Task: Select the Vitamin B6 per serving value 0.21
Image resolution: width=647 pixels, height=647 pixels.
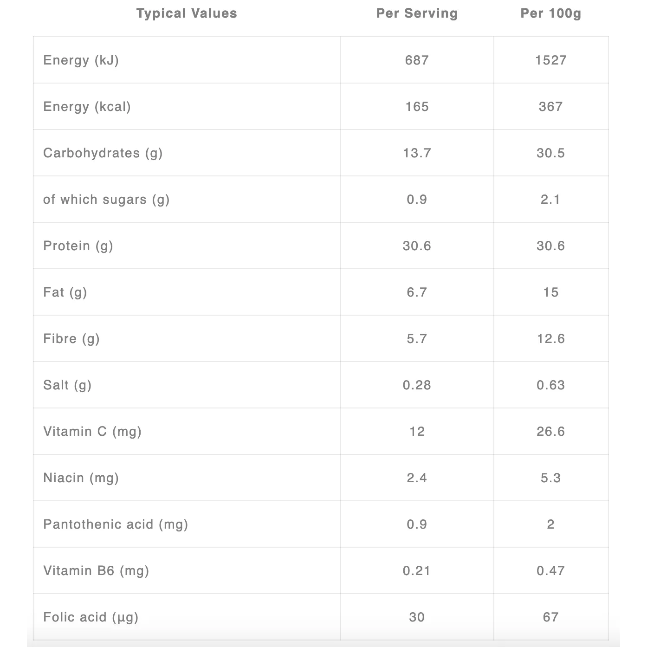Action: coord(417,571)
